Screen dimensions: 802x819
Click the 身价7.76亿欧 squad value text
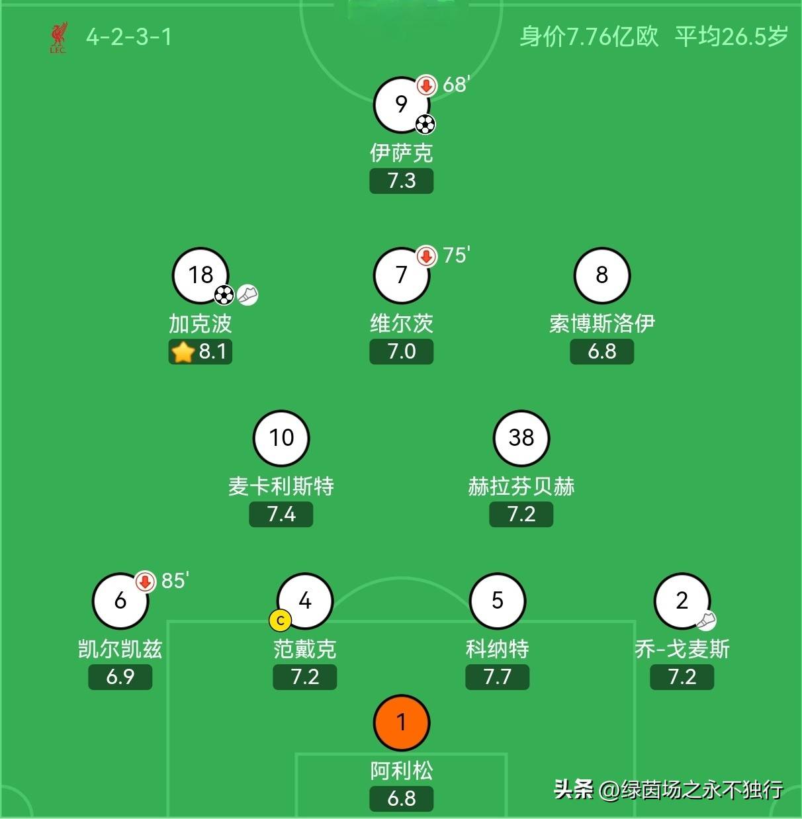click(x=588, y=36)
